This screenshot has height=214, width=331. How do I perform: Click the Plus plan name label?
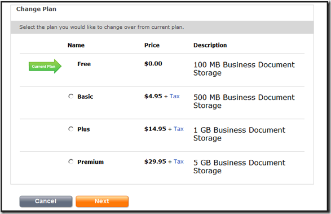coord(83,129)
